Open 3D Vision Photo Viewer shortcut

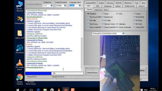point(31,83)
